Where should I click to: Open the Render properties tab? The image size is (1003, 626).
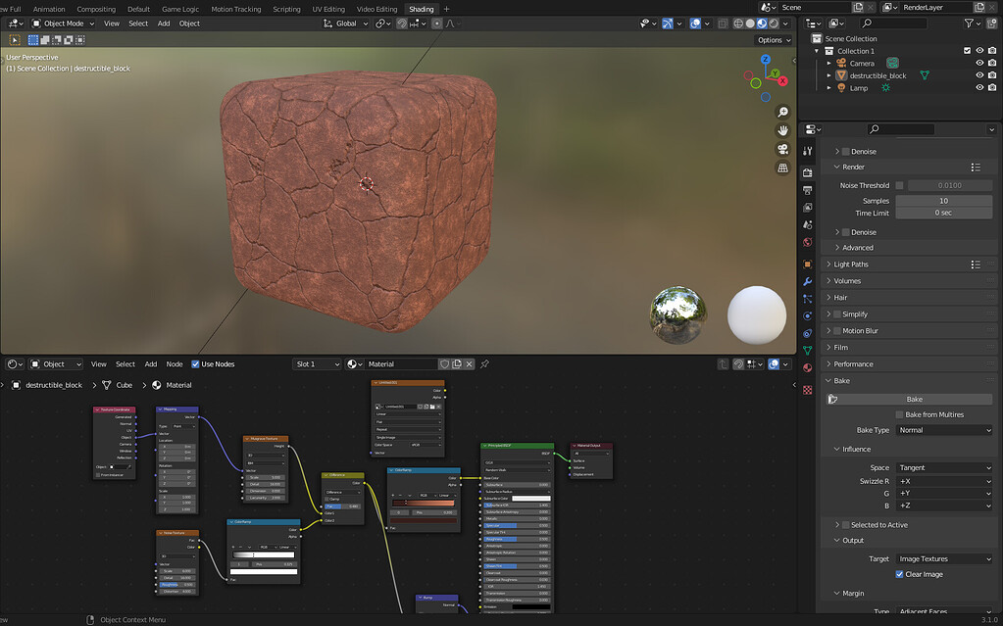click(x=807, y=172)
